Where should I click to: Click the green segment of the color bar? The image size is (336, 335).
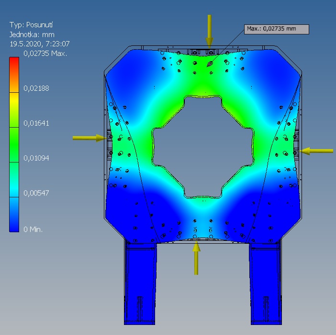[14, 145]
